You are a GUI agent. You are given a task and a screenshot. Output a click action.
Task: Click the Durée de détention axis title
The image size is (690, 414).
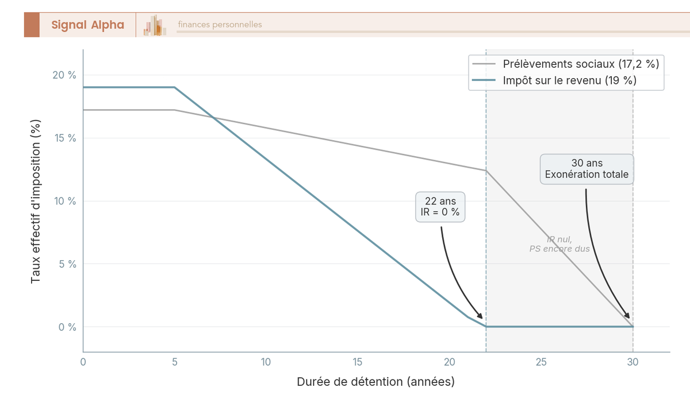(x=375, y=382)
